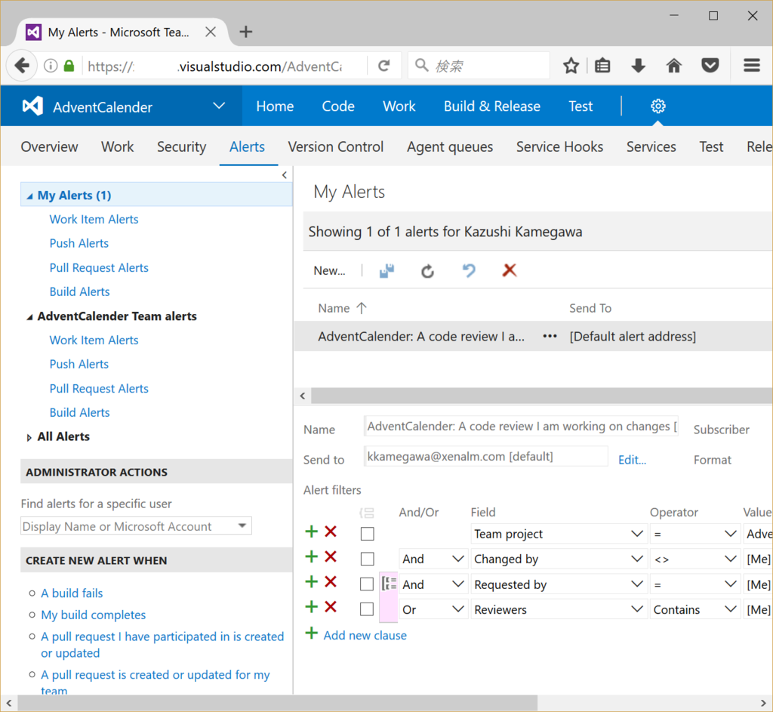This screenshot has width=773, height=712.
Task: Click the Visual Studio logo in header
Action: 32,106
